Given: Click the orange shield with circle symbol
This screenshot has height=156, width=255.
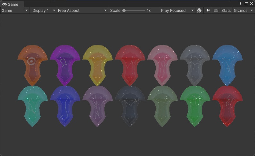Looking at the screenshot, I should coord(33,65).
